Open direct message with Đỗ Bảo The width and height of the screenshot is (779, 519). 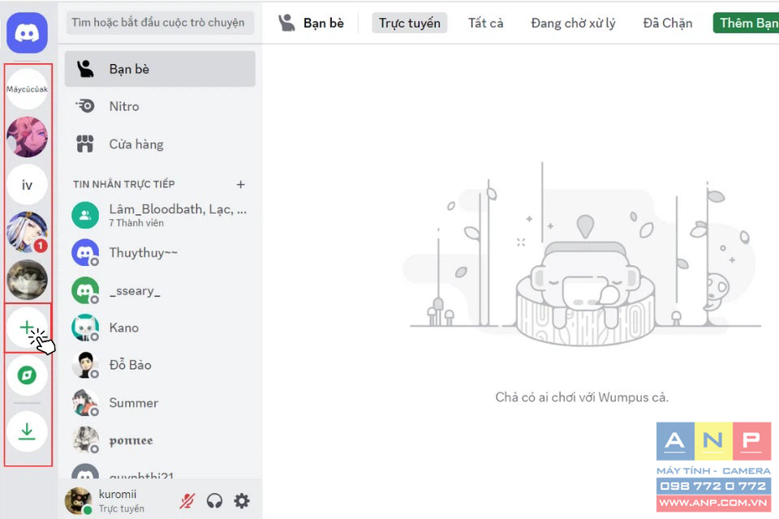click(x=160, y=365)
